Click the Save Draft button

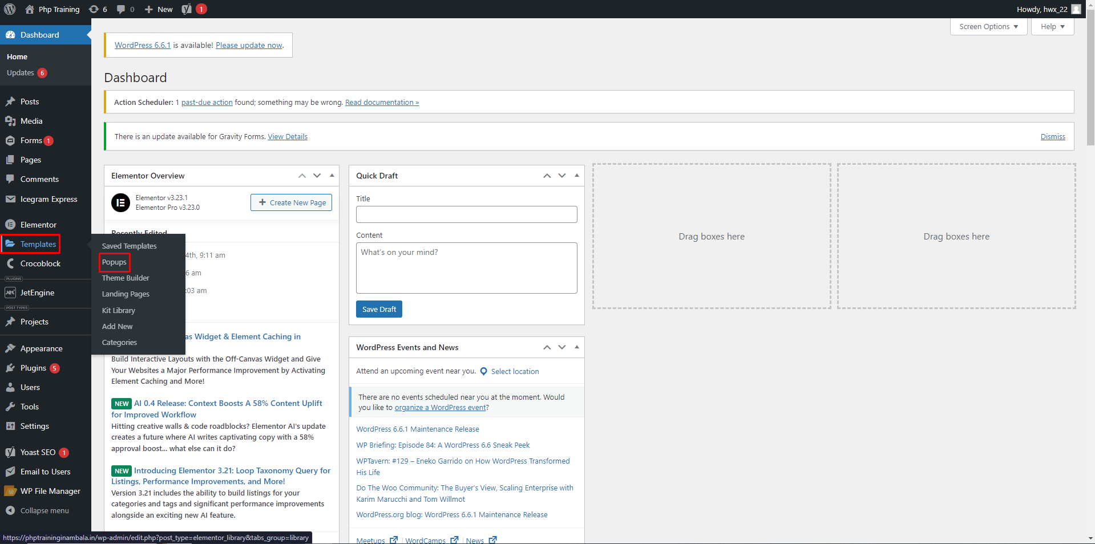click(379, 309)
